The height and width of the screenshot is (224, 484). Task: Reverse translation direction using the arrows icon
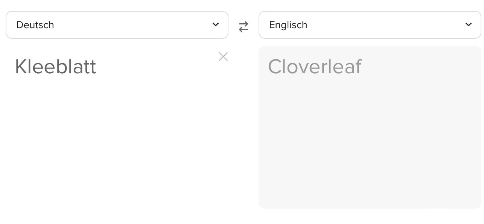(x=244, y=27)
